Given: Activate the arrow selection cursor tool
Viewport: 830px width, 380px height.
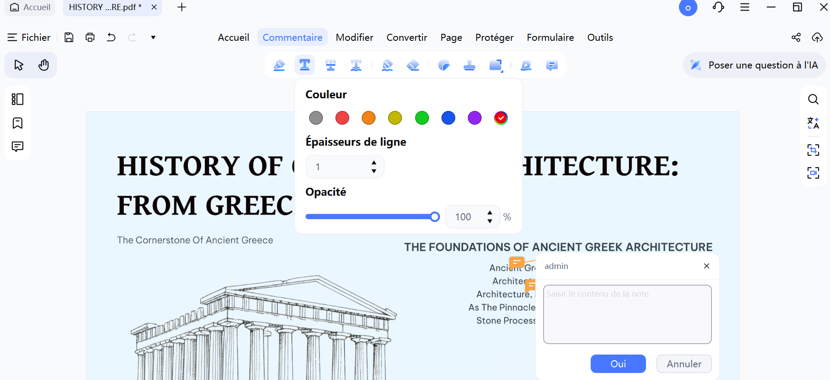Looking at the screenshot, I should coord(18,65).
